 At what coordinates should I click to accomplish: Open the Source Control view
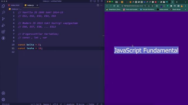(3, 19)
